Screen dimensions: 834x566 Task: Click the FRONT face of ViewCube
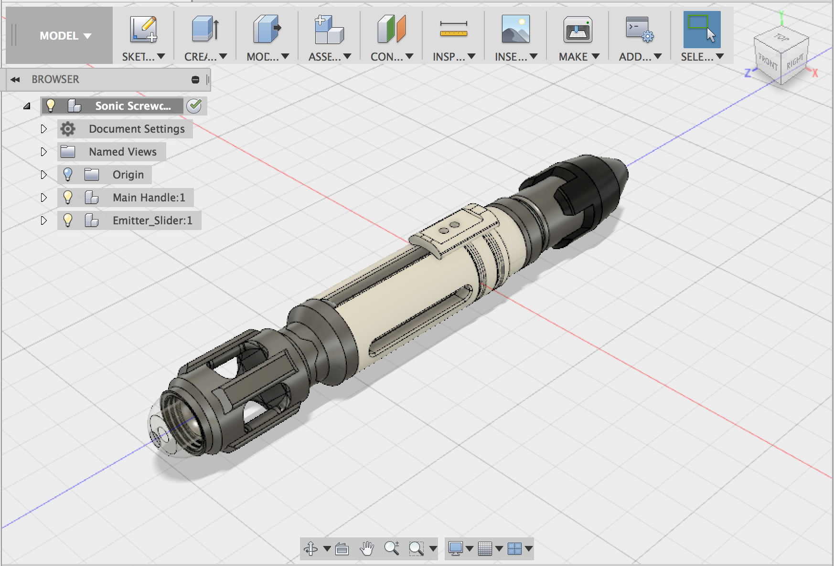(768, 62)
